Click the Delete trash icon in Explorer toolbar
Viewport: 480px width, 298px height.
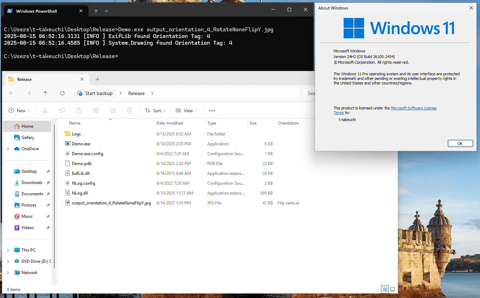pos(130,110)
